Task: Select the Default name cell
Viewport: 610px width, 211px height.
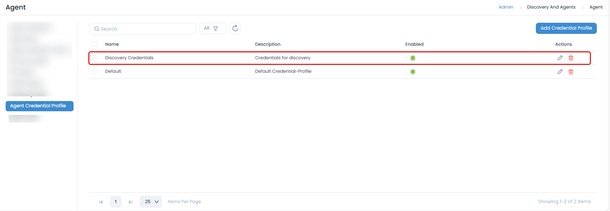Action: [x=113, y=71]
